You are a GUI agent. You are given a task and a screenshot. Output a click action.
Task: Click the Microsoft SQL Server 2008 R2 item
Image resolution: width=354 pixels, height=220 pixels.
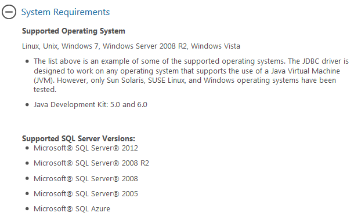[91, 163]
